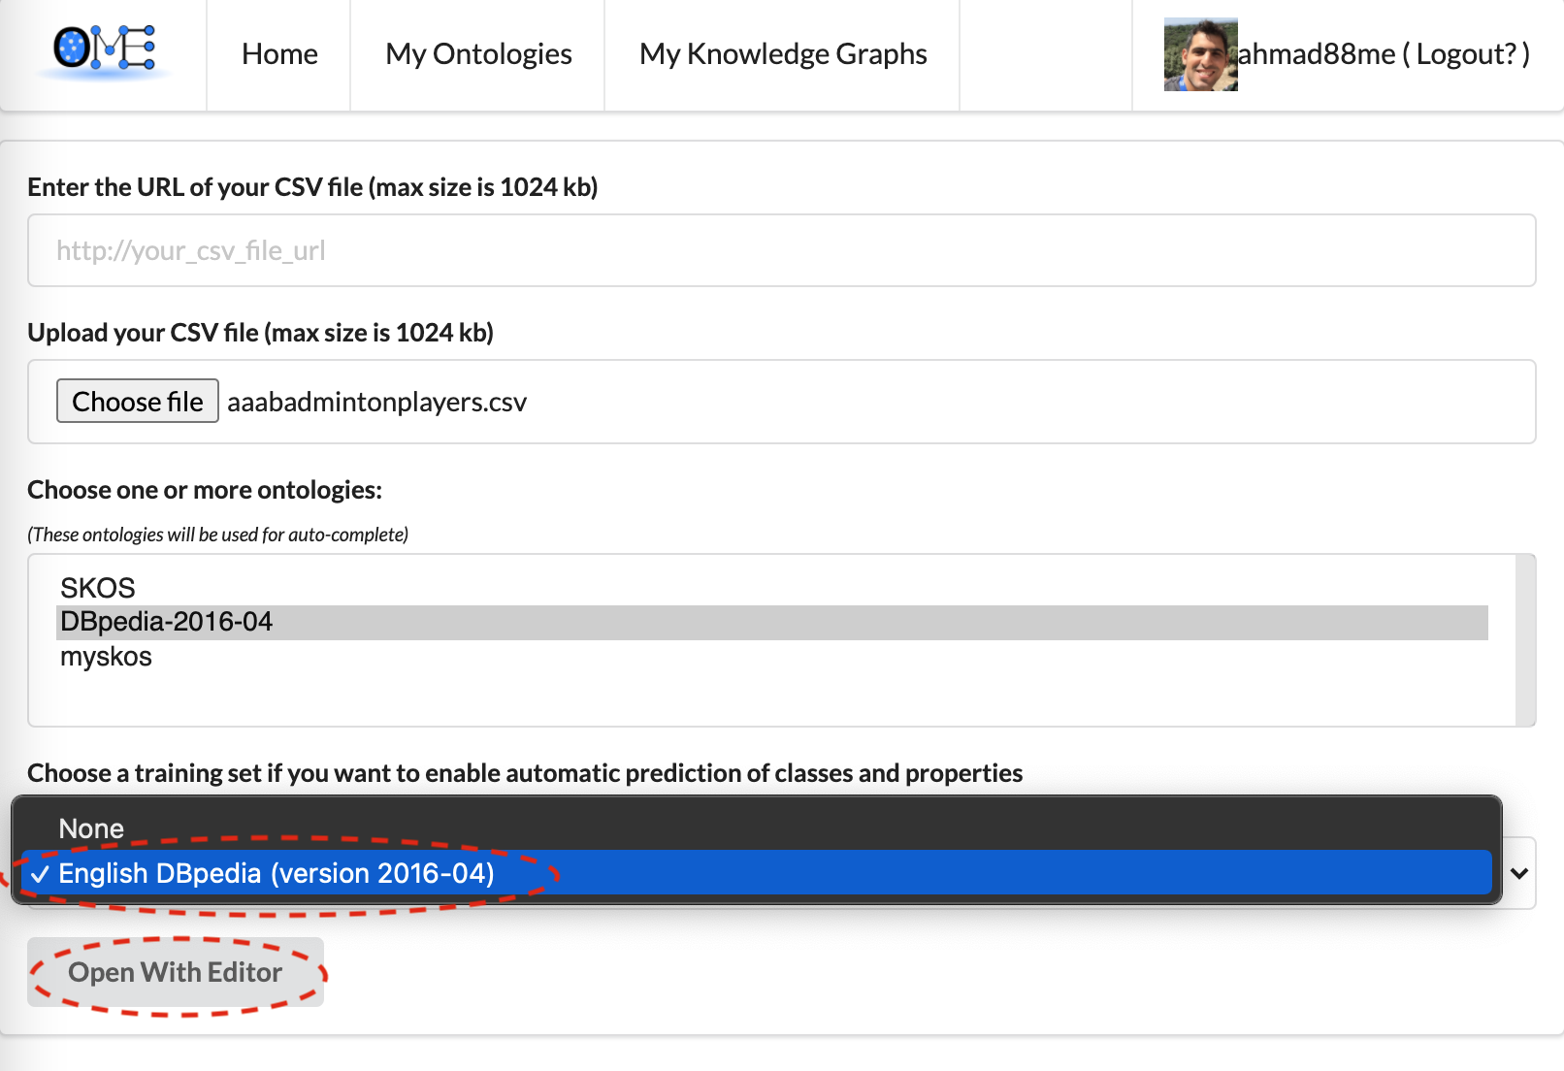Select myskos in the ontologies list
Viewport: 1564px width, 1071px height.
(107, 657)
